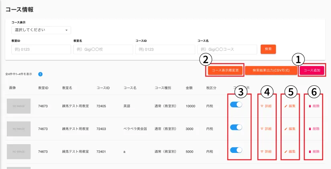This screenshot has height=169, width=331.
Task: Click the amount 3000 cell
Action: [190, 129]
